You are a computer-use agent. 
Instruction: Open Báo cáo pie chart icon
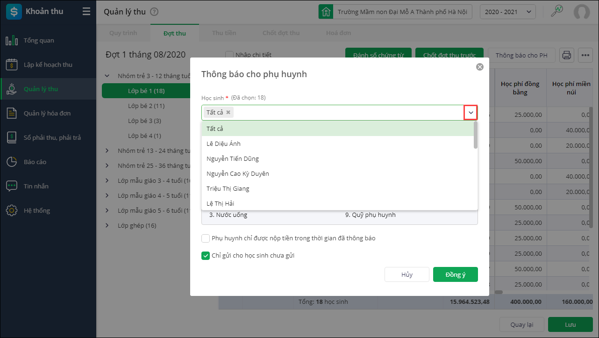pyautogui.click(x=12, y=162)
